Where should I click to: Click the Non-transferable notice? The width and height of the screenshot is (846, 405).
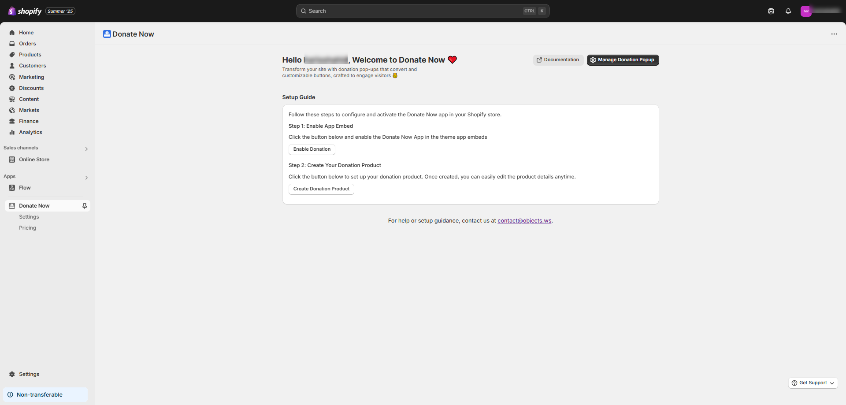click(45, 395)
